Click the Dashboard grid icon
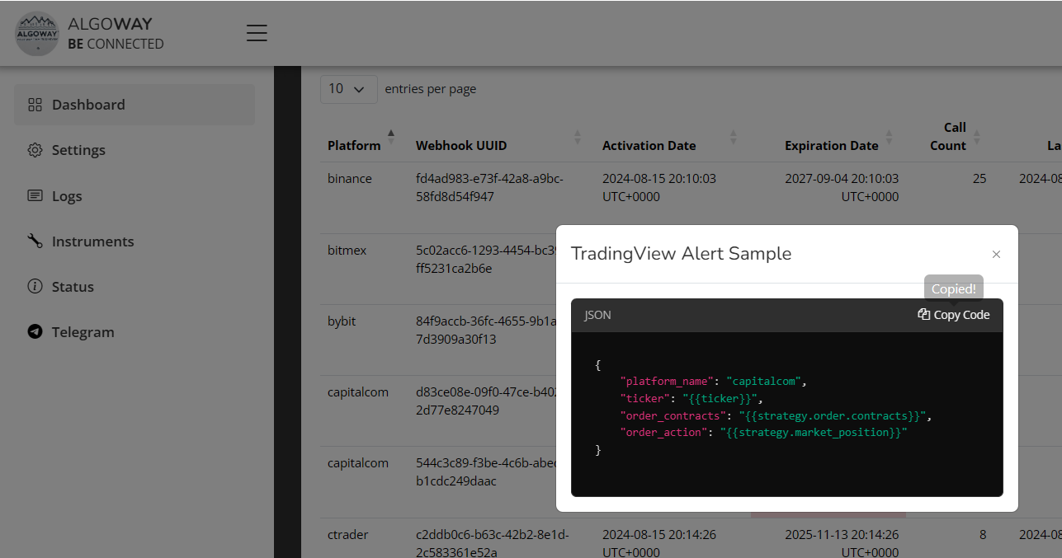This screenshot has height=558, width=1062. click(x=35, y=105)
